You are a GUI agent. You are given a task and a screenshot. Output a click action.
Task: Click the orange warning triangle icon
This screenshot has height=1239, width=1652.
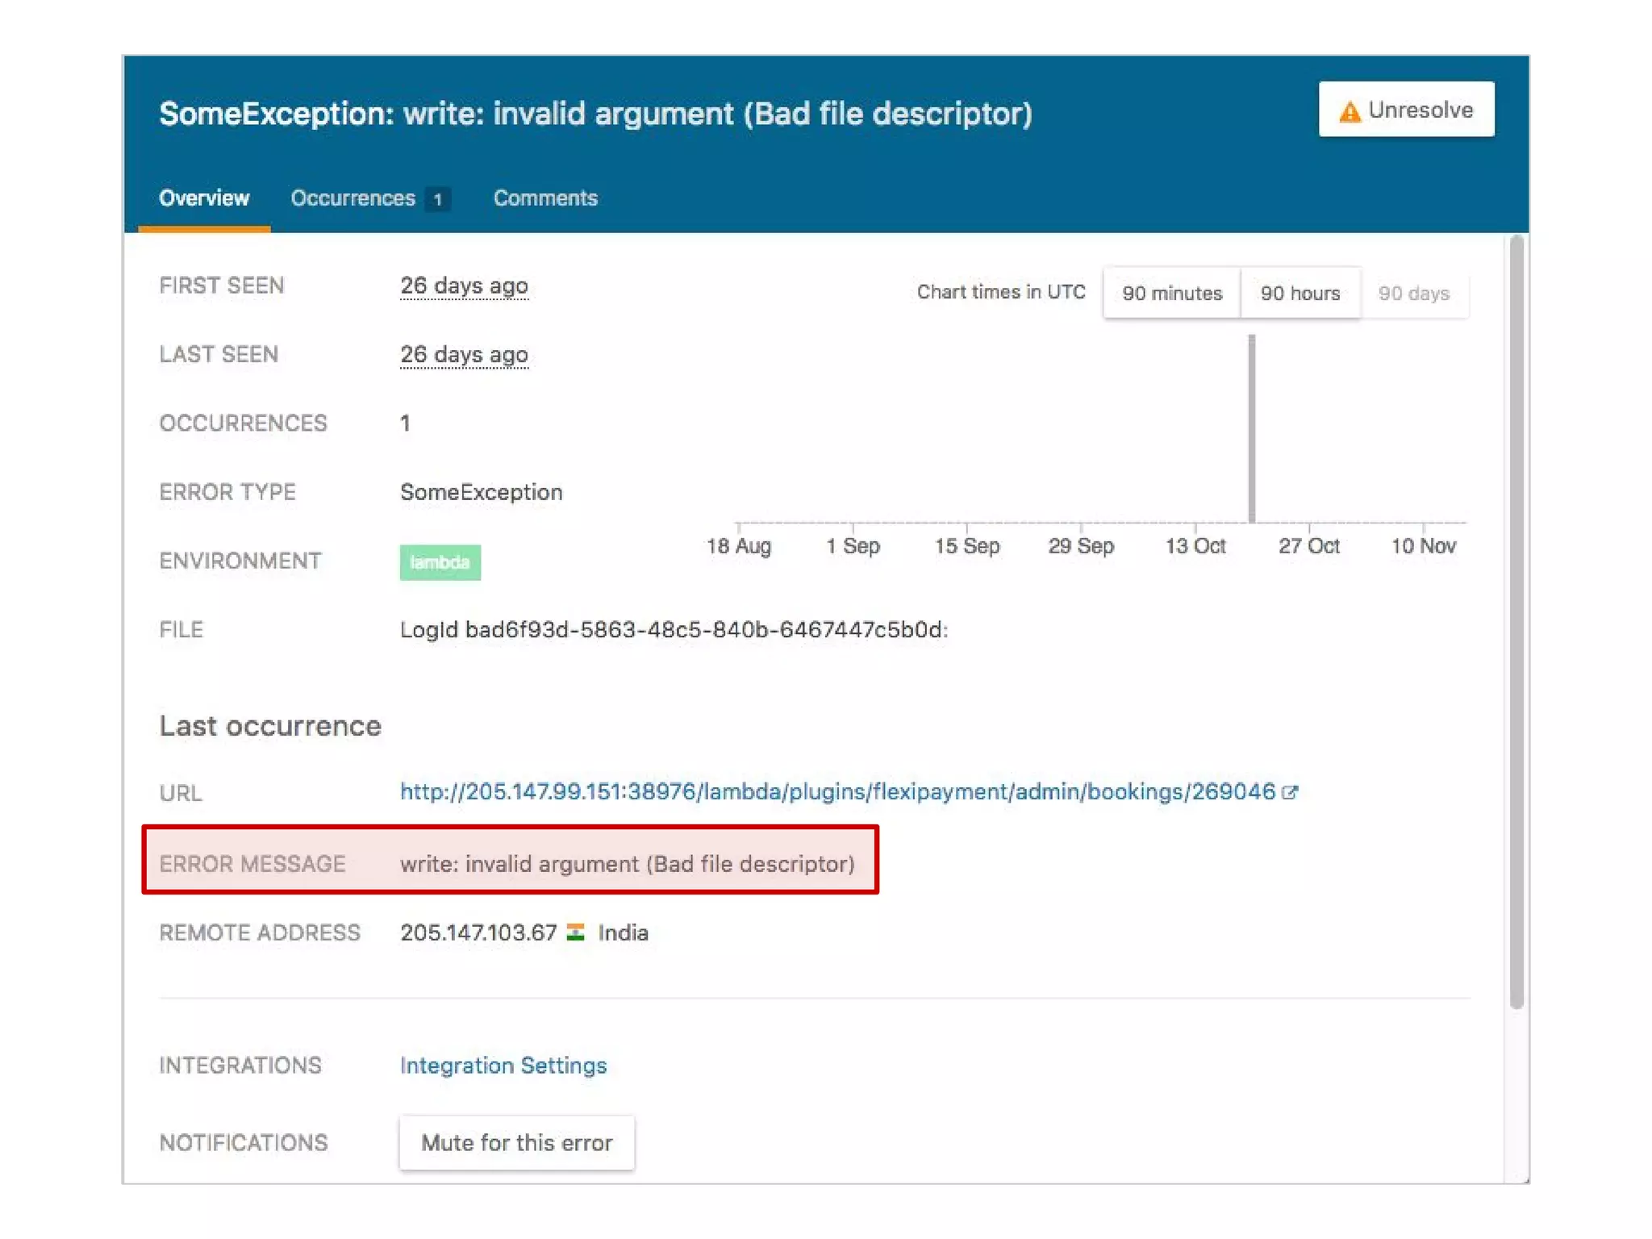click(1349, 111)
